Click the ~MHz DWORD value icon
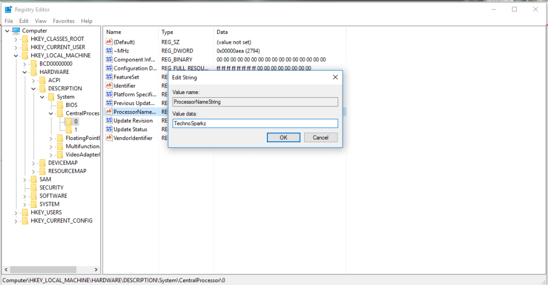The width and height of the screenshot is (548, 285). (x=109, y=51)
